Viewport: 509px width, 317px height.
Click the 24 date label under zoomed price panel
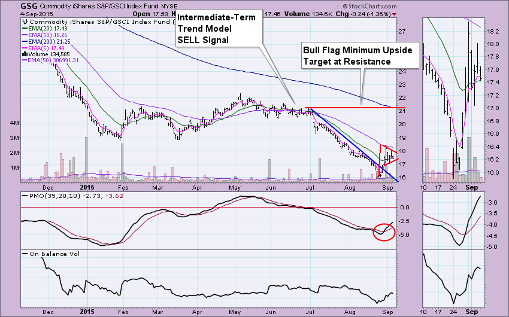(x=453, y=187)
